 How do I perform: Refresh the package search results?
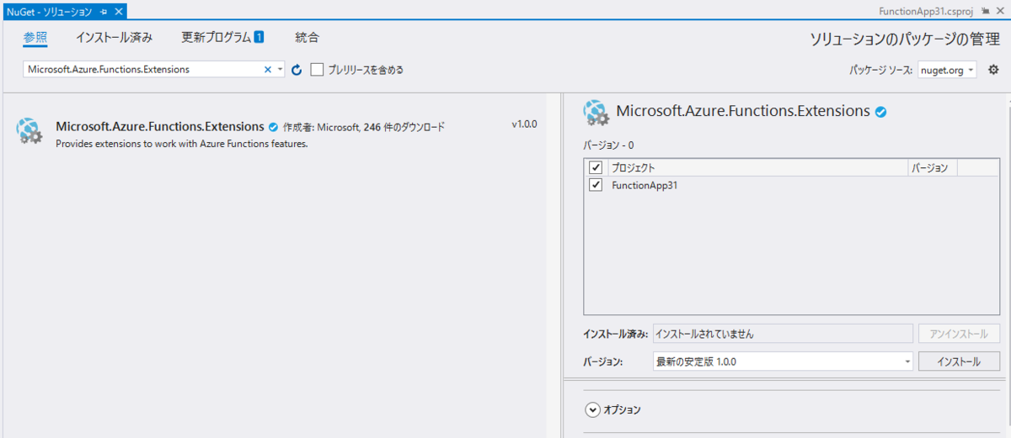pyautogui.click(x=297, y=70)
